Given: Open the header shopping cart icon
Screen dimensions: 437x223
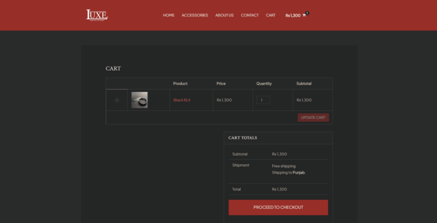Looking at the screenshot, I should [304, 15].
